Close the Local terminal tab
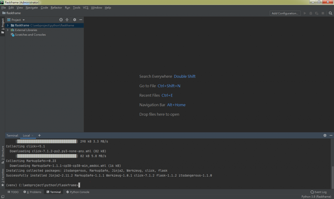 (x=32, y=136)
